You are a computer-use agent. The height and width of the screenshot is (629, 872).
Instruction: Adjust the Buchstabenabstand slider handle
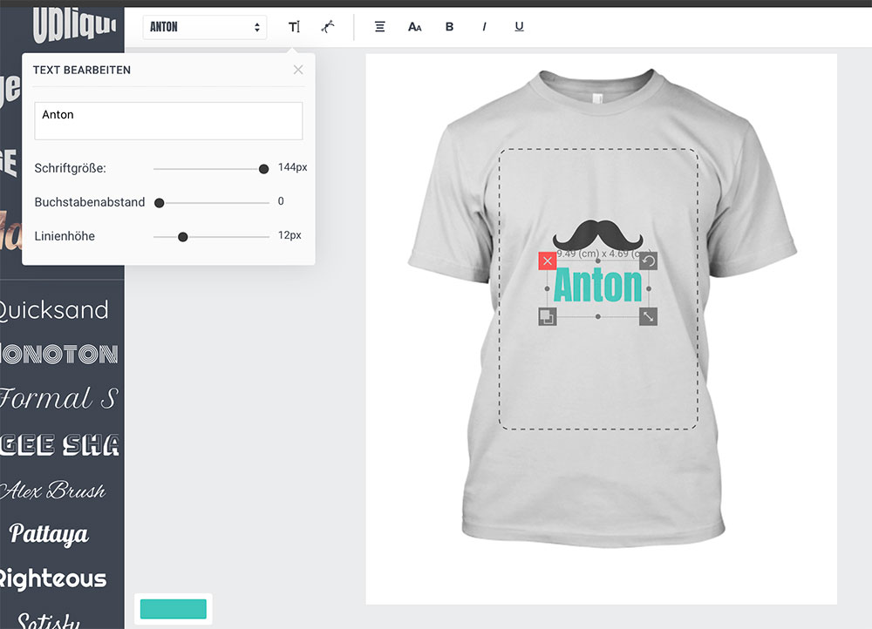click(x=159, y=203)
